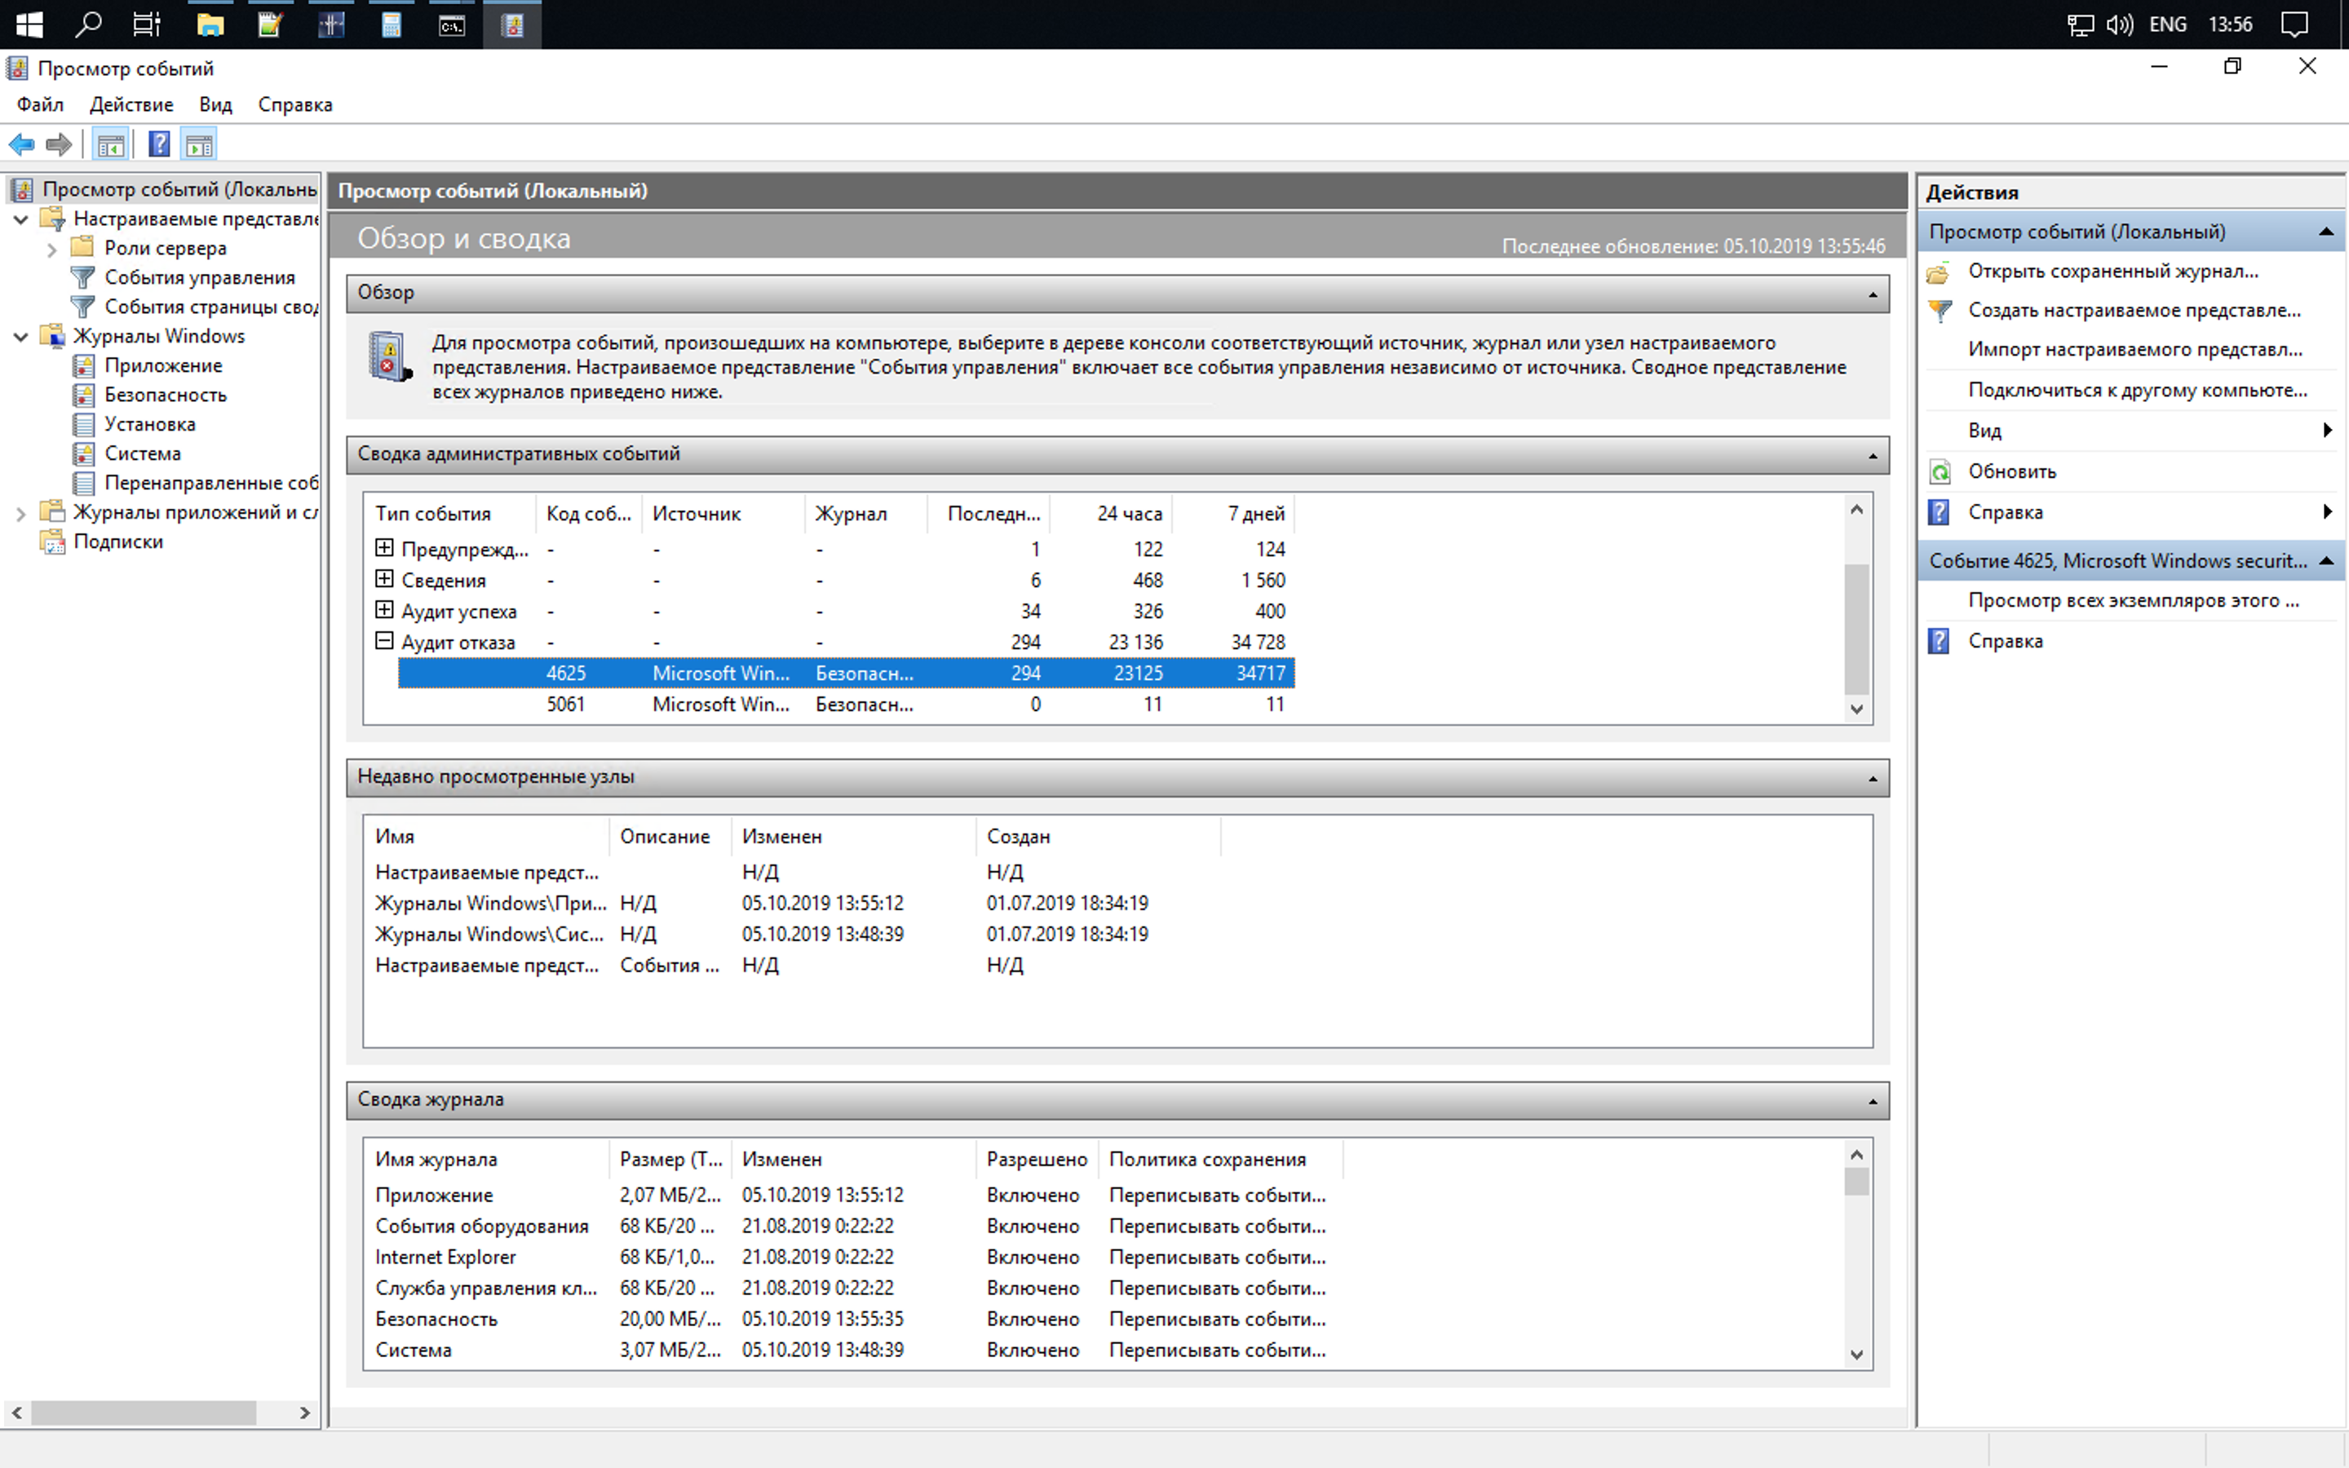2349x1468 pixels.
Task: Click down arrow of event summary scrollbar
Action: coord(1856,709)
